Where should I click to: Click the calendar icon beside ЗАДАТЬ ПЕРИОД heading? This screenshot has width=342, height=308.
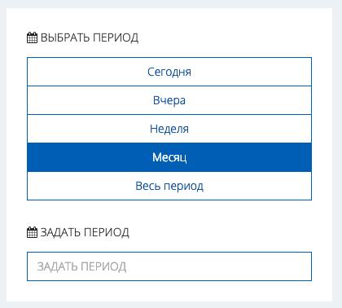click(32, 232)
